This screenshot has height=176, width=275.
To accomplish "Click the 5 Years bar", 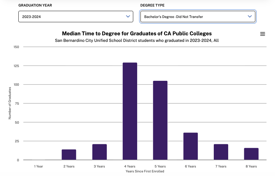I will pyautogui.click(x=160, y=120).
